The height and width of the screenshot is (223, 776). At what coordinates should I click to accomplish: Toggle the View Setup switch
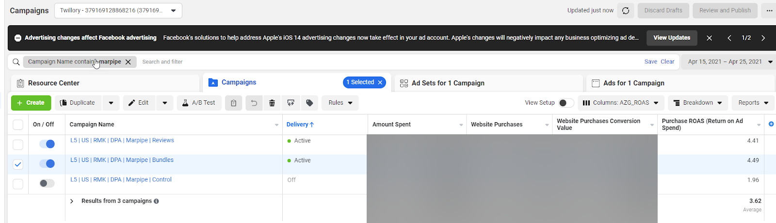(566, 103)
